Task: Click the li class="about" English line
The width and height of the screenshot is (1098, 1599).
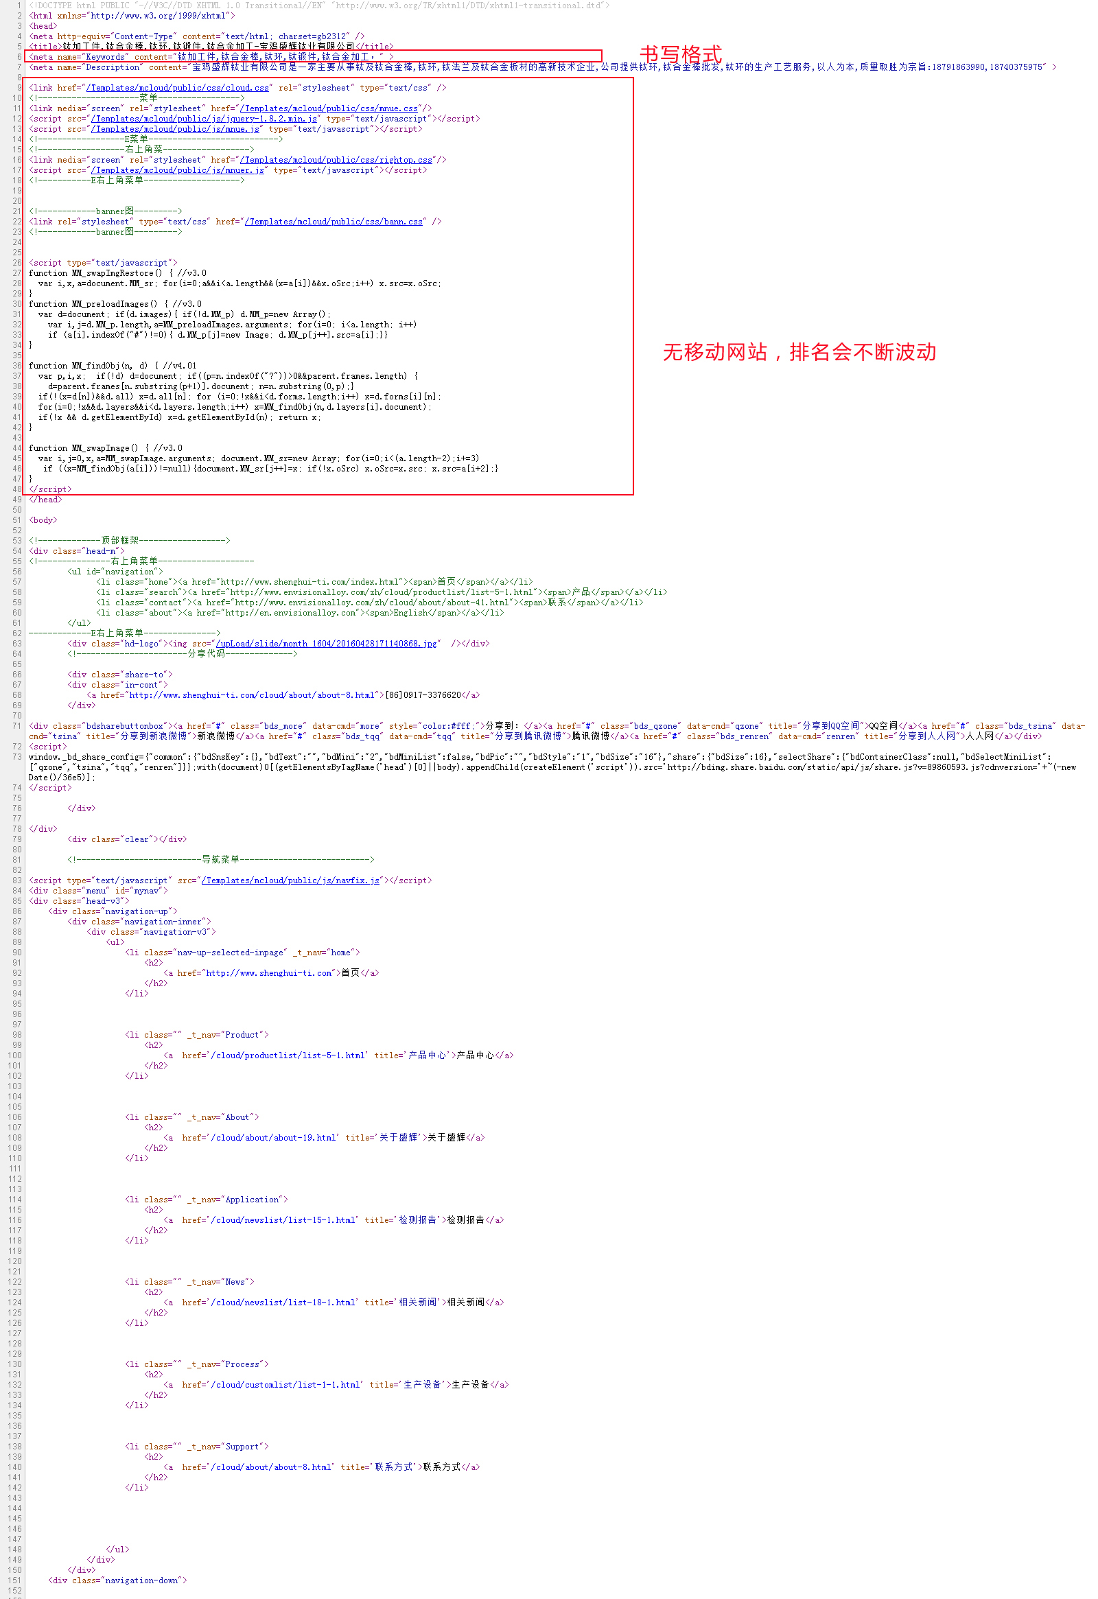Action: click(300, 614)
